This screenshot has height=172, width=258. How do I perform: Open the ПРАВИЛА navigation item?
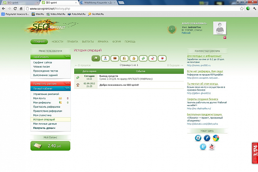[x=72, y=42]
